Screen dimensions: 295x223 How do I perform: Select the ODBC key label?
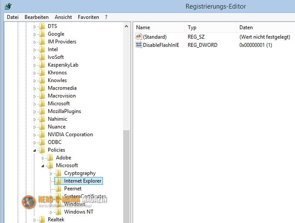click(55, 142)
